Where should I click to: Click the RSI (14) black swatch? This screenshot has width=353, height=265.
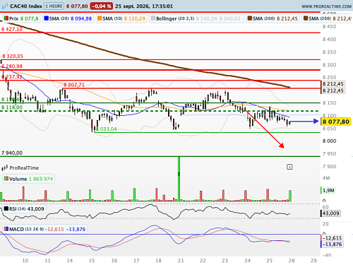click(x=6, y=208)
